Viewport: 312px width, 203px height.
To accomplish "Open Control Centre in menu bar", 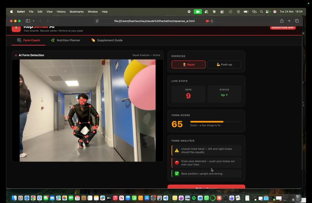I will click(268, 12).
